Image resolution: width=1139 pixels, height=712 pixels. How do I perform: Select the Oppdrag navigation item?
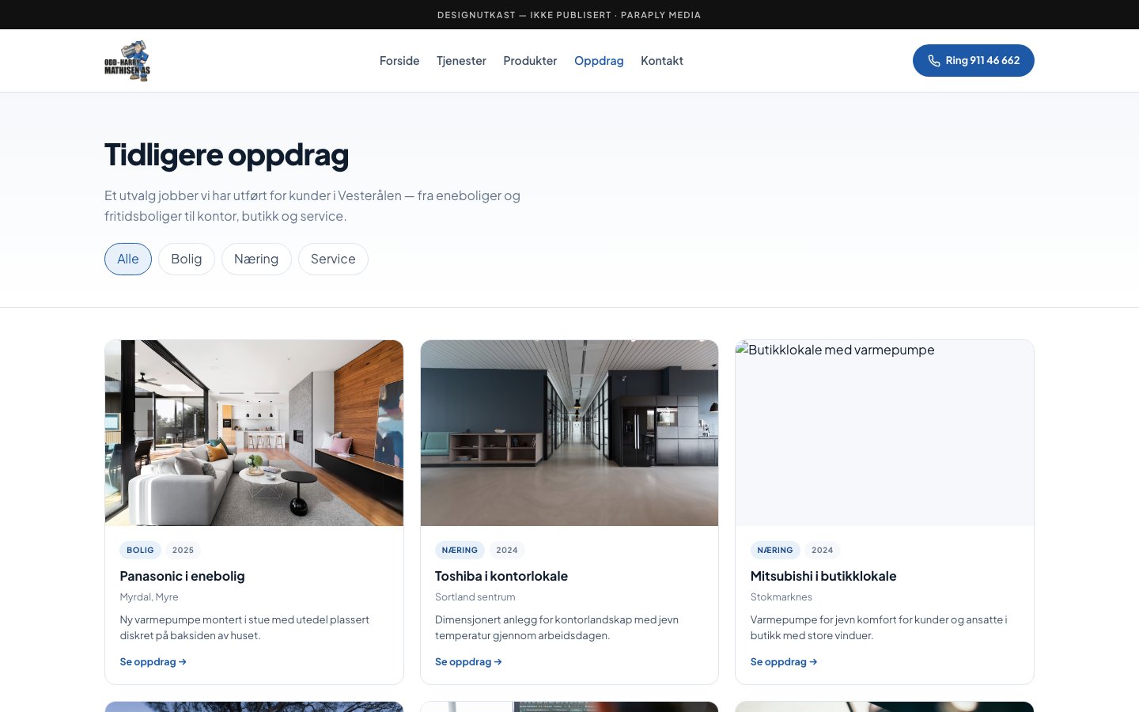(599, 61)
